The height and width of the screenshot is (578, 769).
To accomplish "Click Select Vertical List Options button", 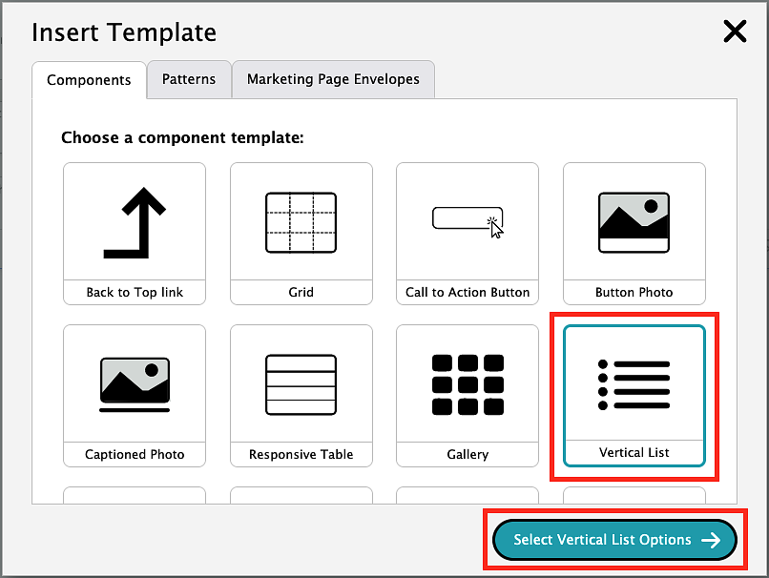I will point(614,540).
